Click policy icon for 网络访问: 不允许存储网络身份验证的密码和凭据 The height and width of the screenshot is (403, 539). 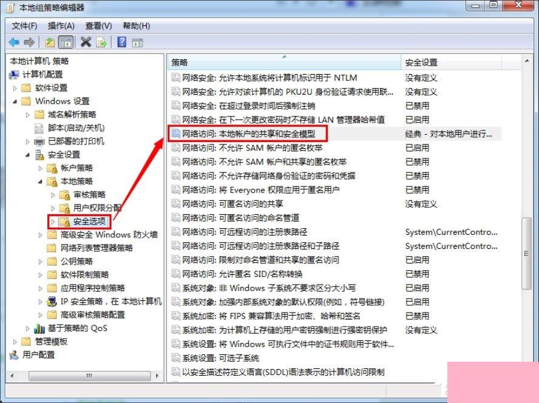175,176
